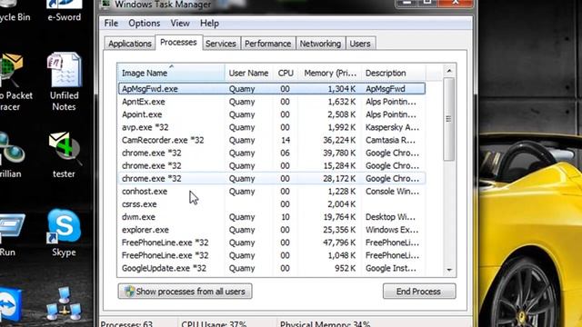Select chrome.exe using 15,284 K memory
The width and height of the screenshot is (582, 327).
pos(272,165)
